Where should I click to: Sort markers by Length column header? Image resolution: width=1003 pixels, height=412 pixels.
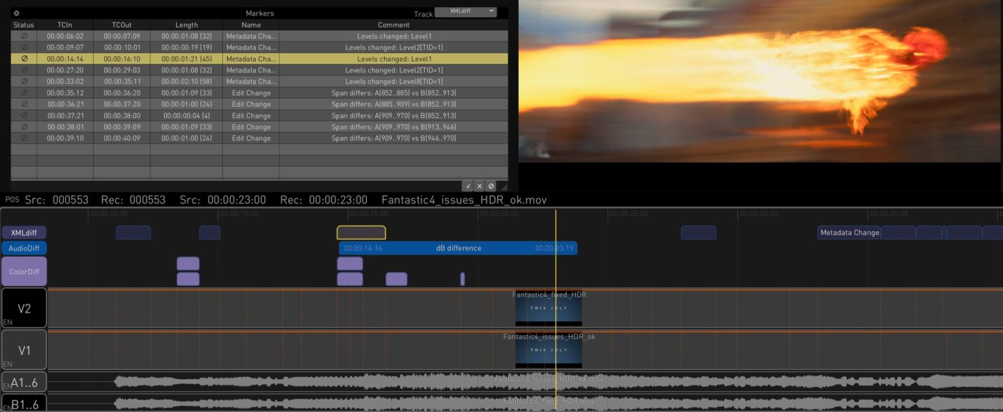[186, 25]
